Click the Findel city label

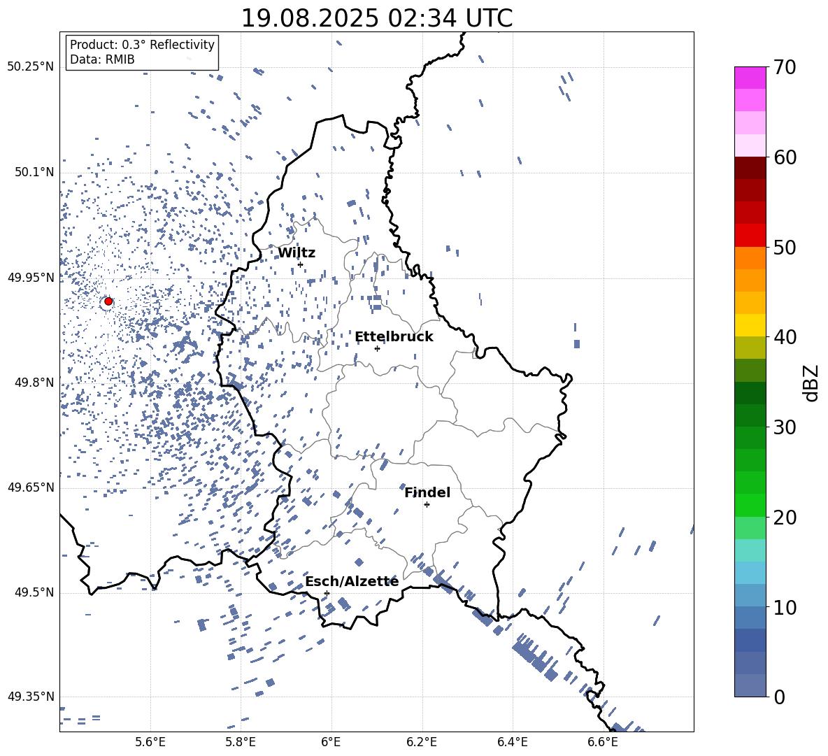click(x=427, y=492)
